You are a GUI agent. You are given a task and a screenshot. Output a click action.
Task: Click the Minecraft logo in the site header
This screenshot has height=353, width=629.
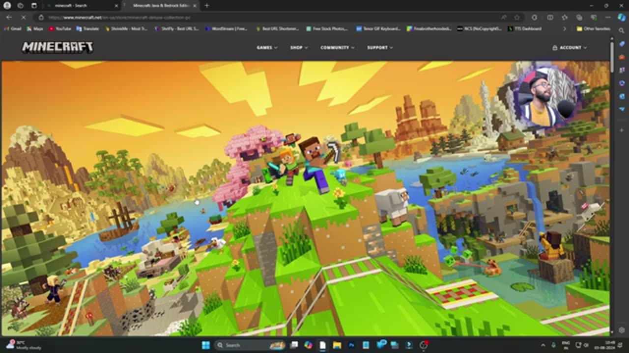point(57,48)
